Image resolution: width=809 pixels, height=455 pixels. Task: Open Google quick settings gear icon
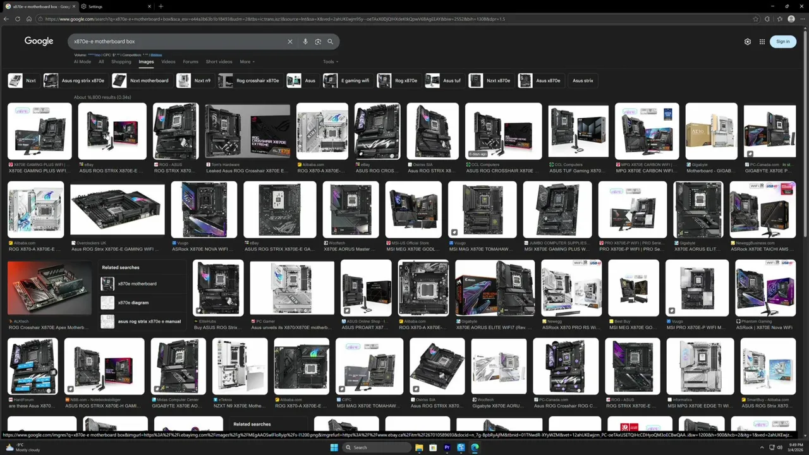[x=748, y=42]
